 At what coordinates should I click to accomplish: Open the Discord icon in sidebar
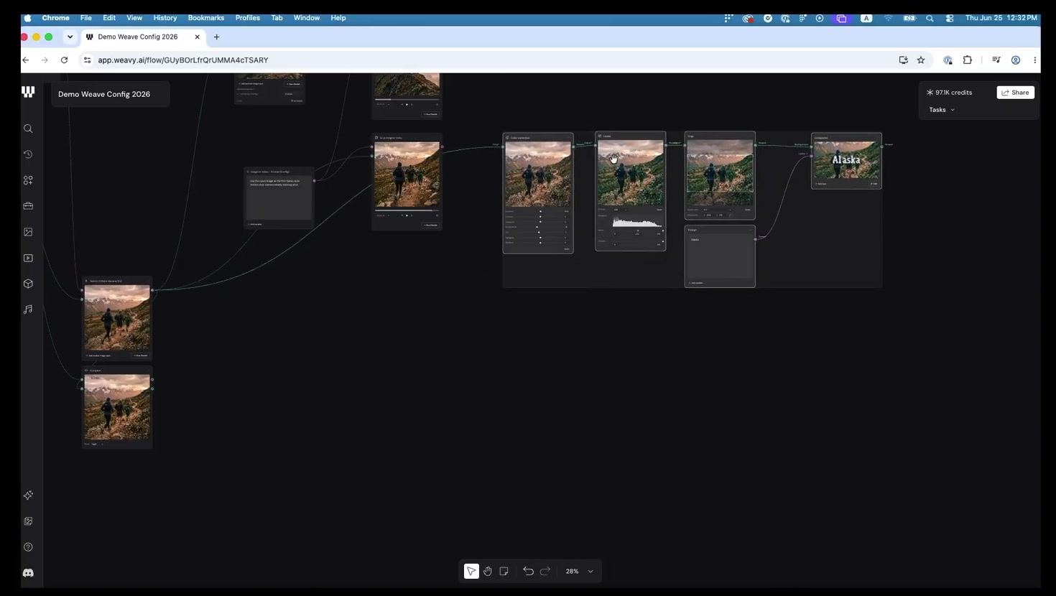(28, 573)
